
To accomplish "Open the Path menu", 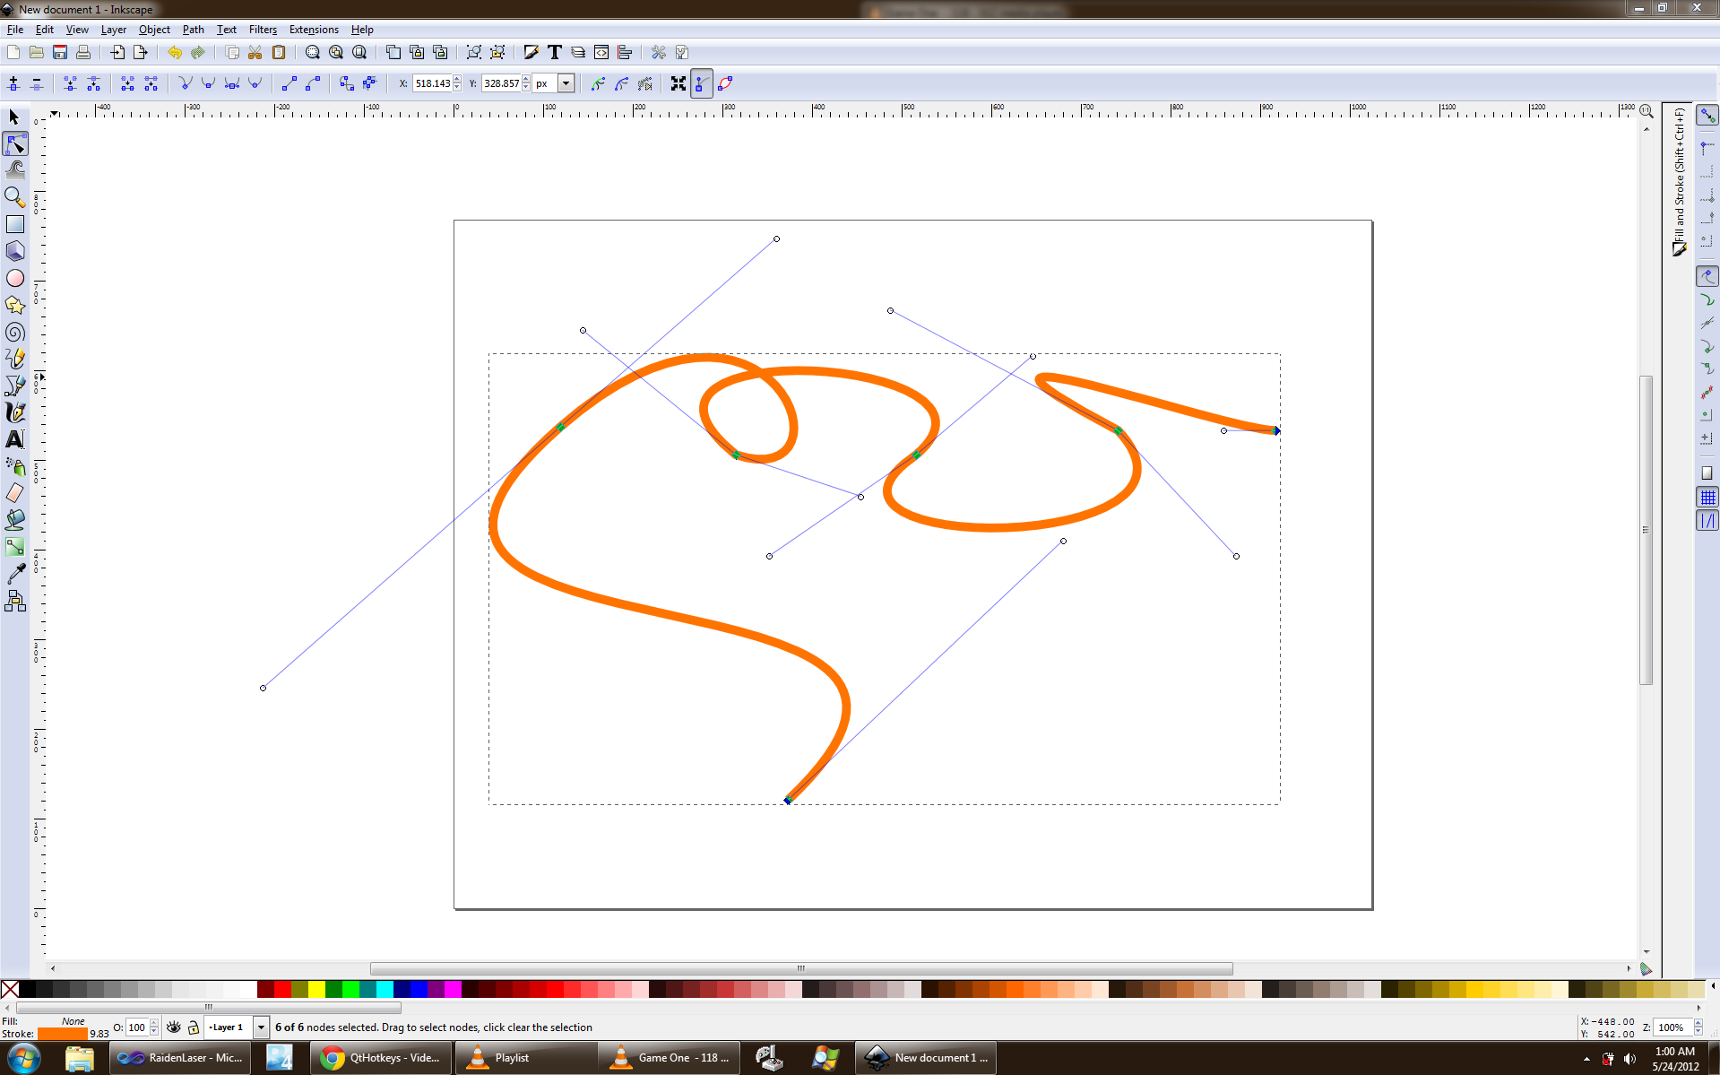I will point(193,30).
